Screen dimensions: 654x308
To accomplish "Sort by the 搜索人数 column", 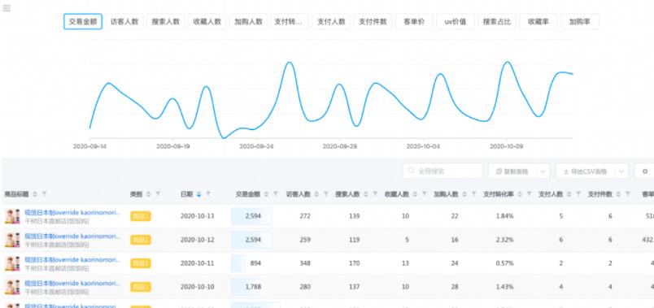I will [x=366, y=194].
